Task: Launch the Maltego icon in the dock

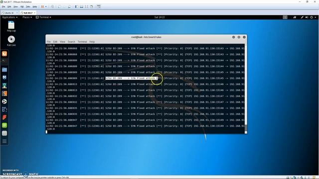Action: coord(4,109)
